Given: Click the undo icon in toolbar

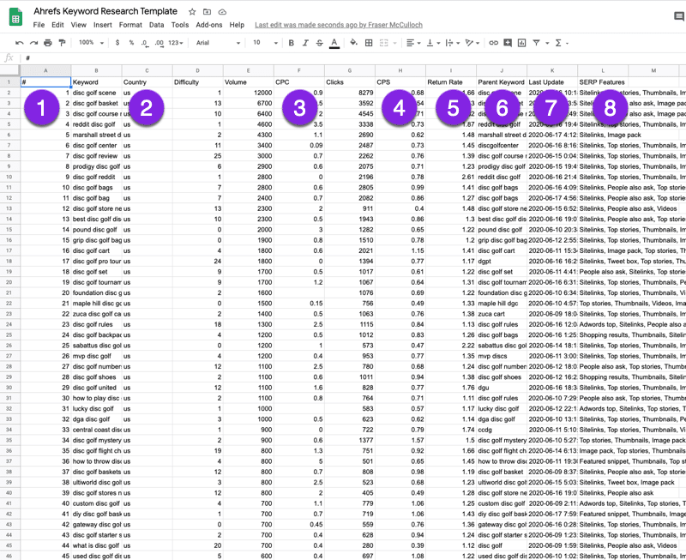Looking at the screenshot, I should 19,42.
